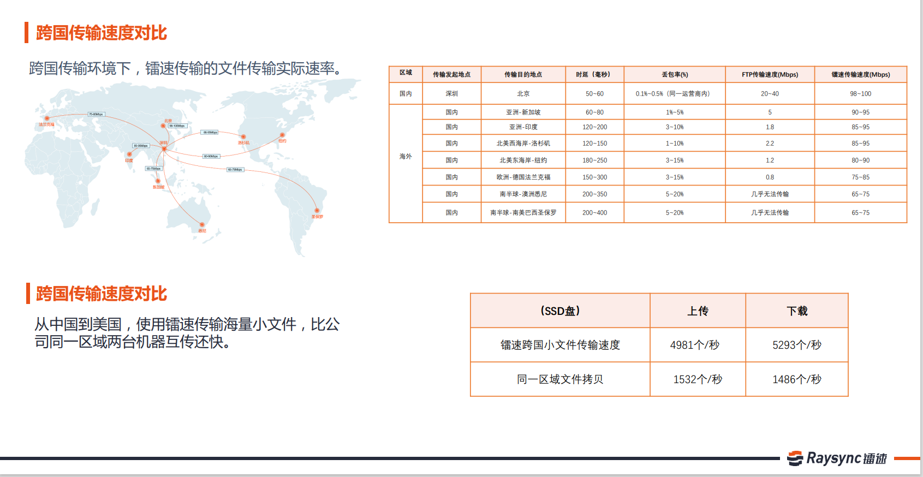The image size is (923, 477).
Task: Click the Frankfurt (法兰克福) map marker
Action: [x=47, y=118]
